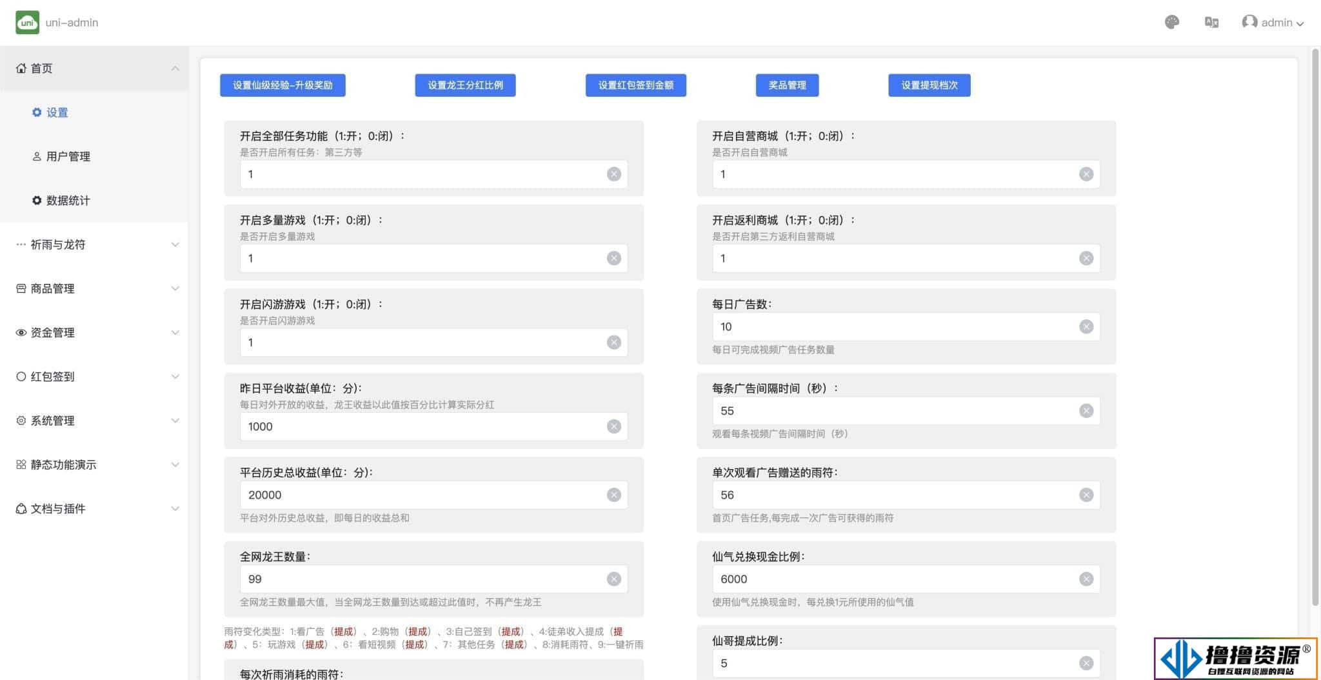Click the page vertical scrollbar
This screenshot has height=680, width=1321.
[1315, 328]
